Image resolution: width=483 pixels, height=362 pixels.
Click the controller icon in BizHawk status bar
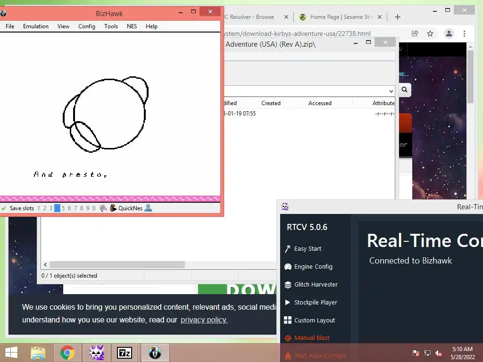(103, 208)
